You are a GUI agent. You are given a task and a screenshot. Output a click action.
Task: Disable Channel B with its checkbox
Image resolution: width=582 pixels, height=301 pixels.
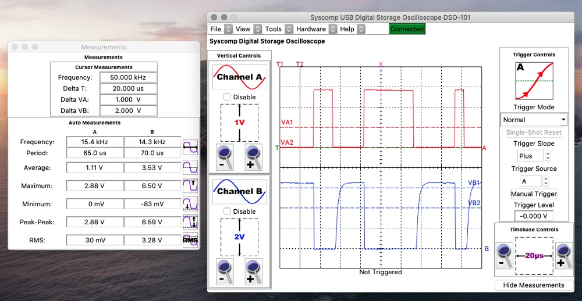(x=227, y=212)
